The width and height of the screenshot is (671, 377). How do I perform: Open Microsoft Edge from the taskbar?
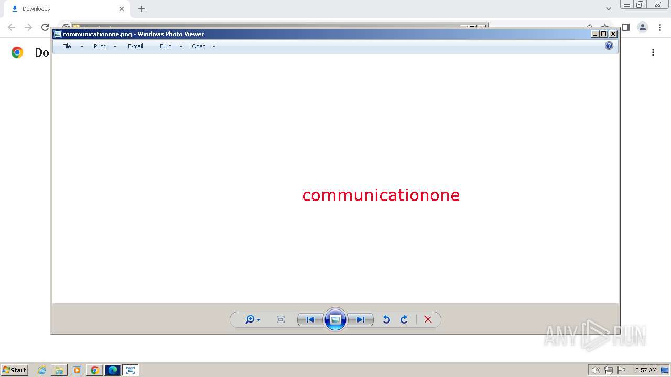tap(113, 370)
